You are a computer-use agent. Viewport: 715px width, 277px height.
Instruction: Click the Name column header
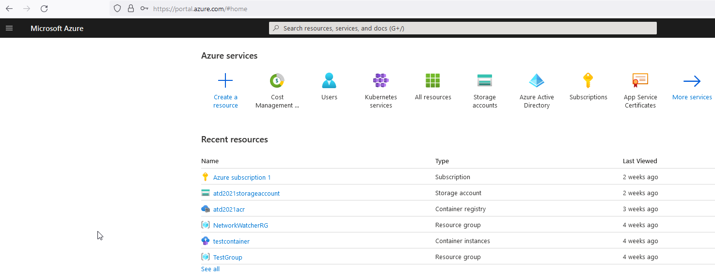pos(210,161)
